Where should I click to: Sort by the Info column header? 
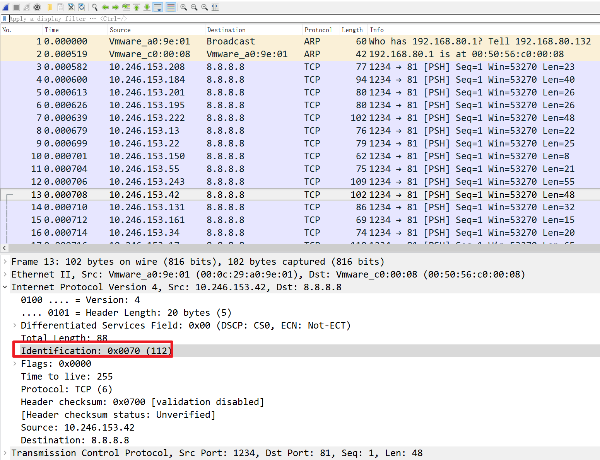tap(484, 30)
